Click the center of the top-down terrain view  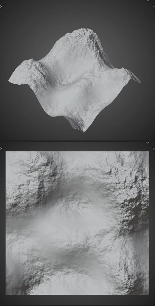tap(77, 223)
